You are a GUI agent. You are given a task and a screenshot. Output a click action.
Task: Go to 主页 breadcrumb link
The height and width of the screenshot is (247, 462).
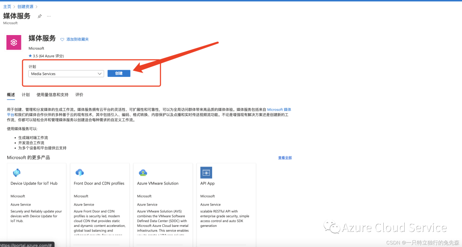[x=7, y=6]
